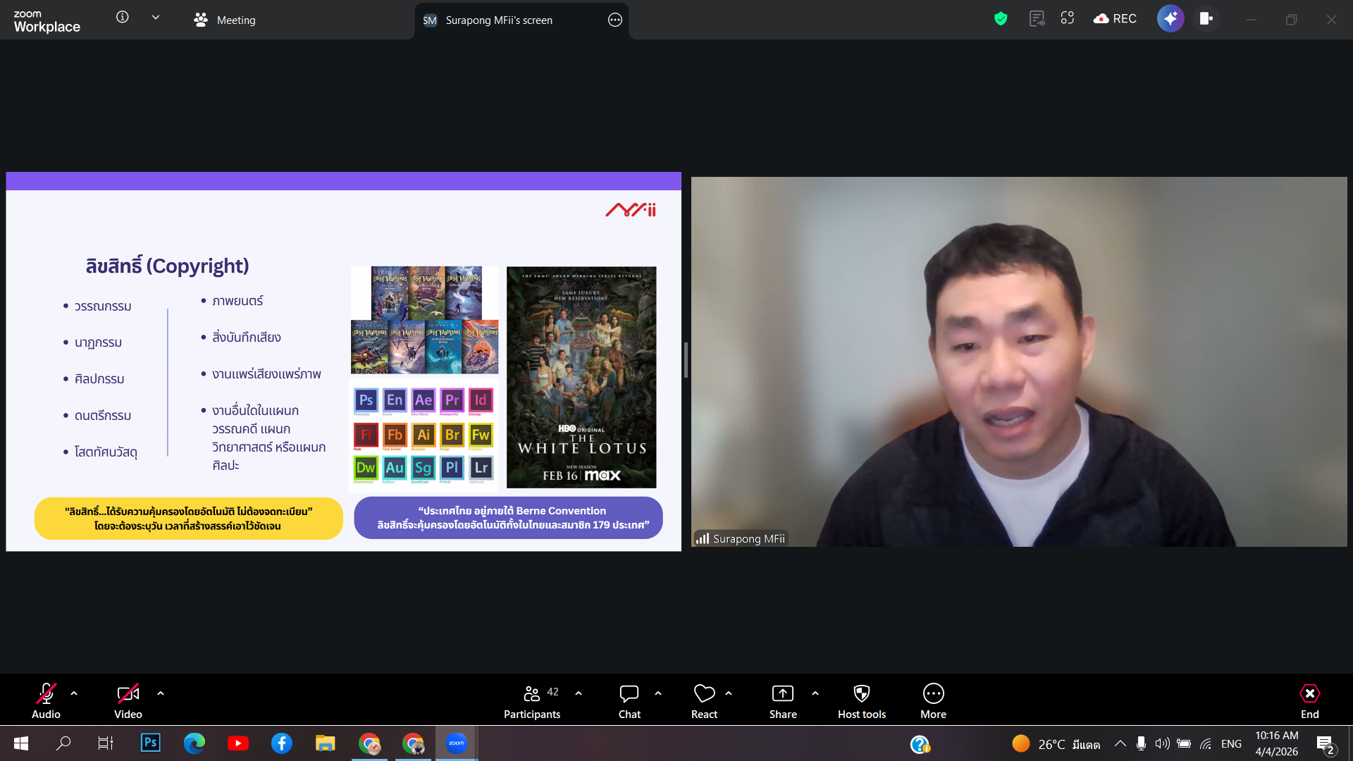Open Host tools shield button
This screenshot has width=1353, height=761.
(861, 701)
